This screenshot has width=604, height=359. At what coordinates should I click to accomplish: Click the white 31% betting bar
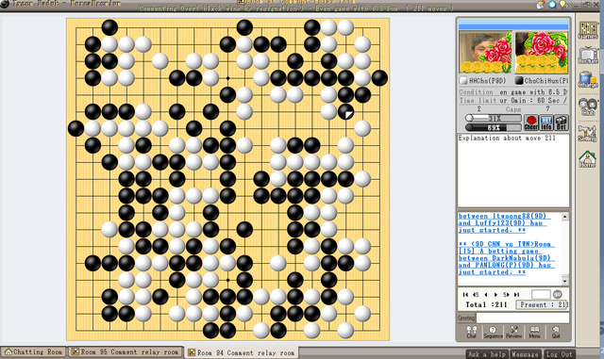[494, 118]
